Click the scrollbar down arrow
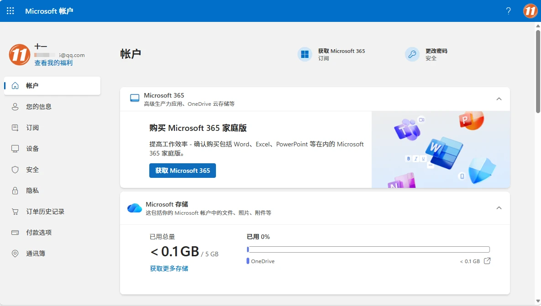This screenshot has width=541, height=306. (538, 301)
